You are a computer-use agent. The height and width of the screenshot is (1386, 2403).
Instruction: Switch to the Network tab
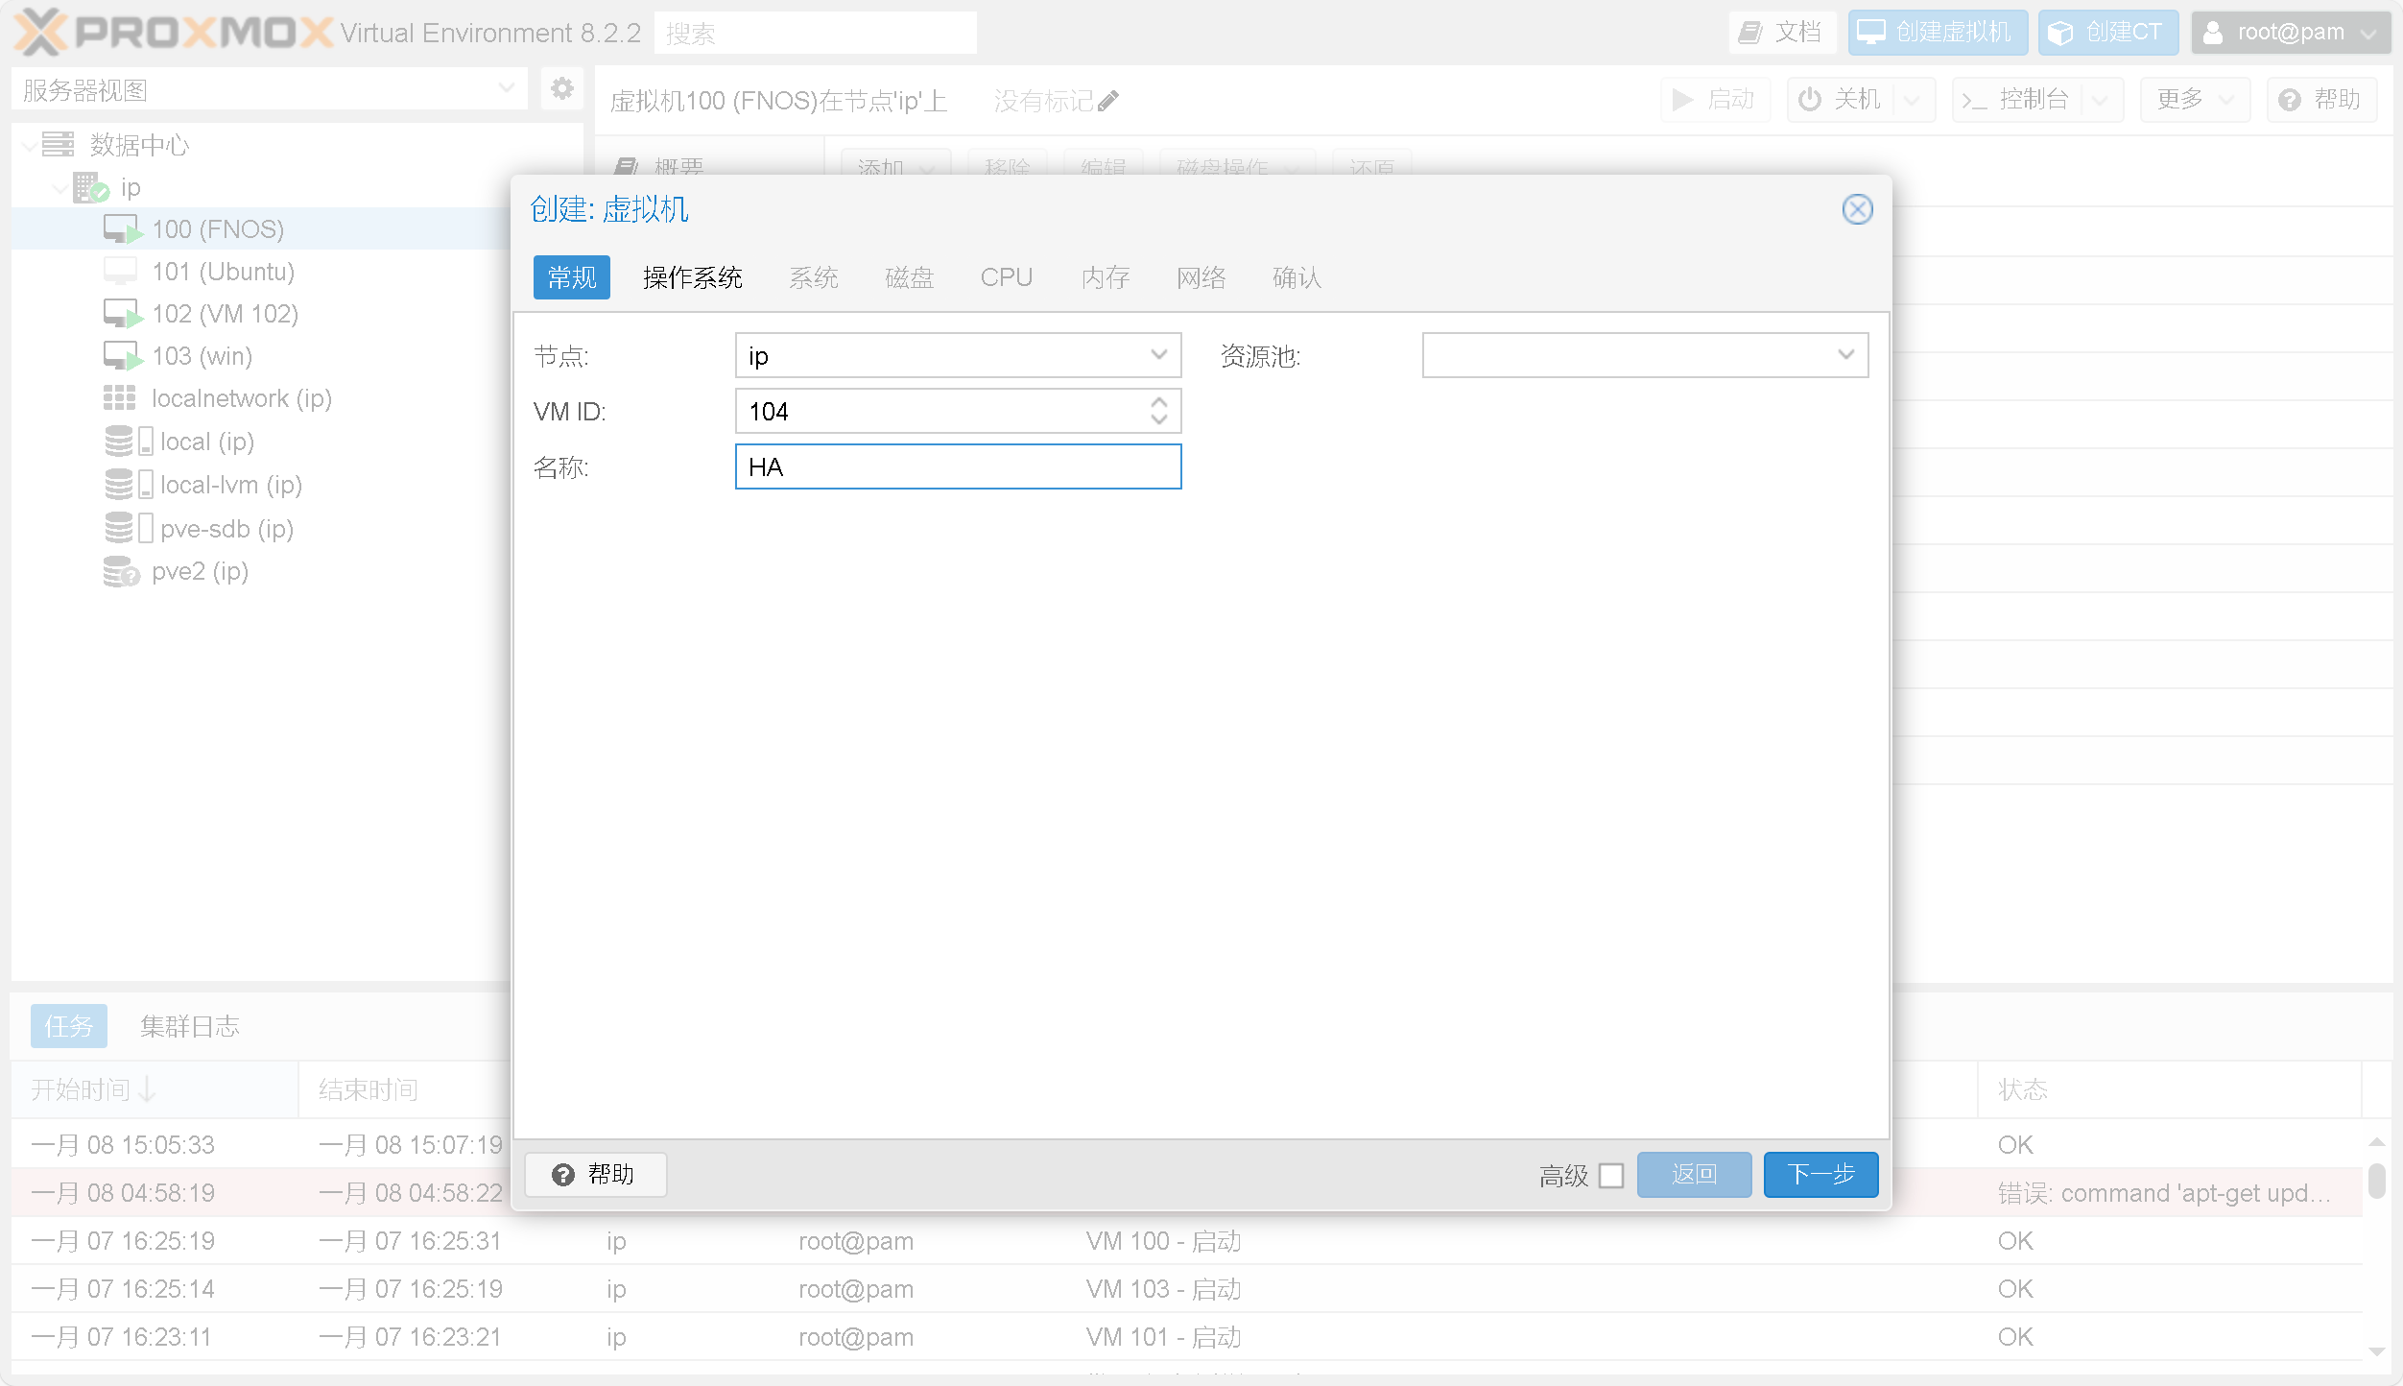[1201, 277]
